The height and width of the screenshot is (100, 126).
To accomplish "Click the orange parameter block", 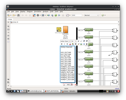I will [x=66, y=29].
